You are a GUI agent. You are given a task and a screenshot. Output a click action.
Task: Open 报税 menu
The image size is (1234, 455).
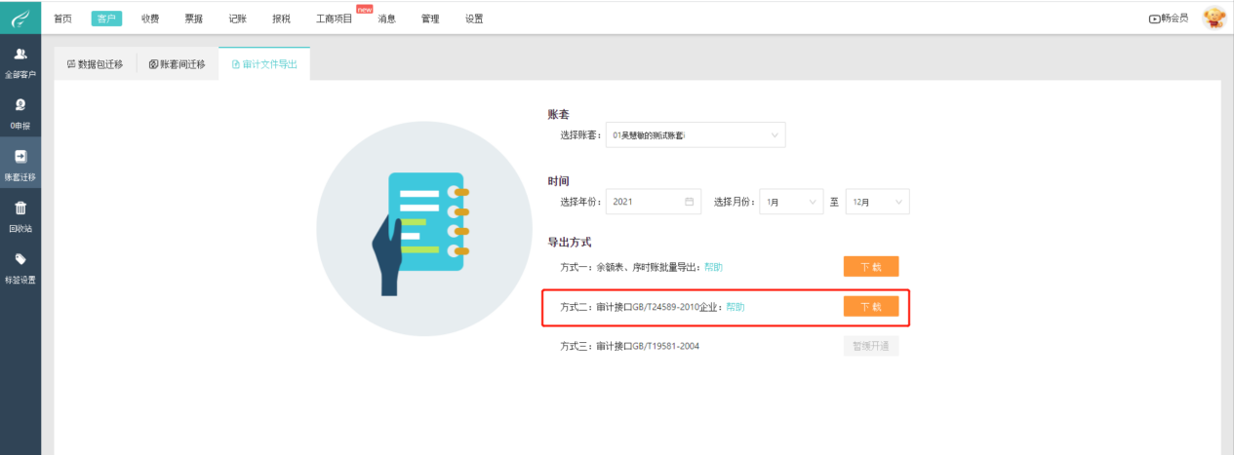[282, 19]
